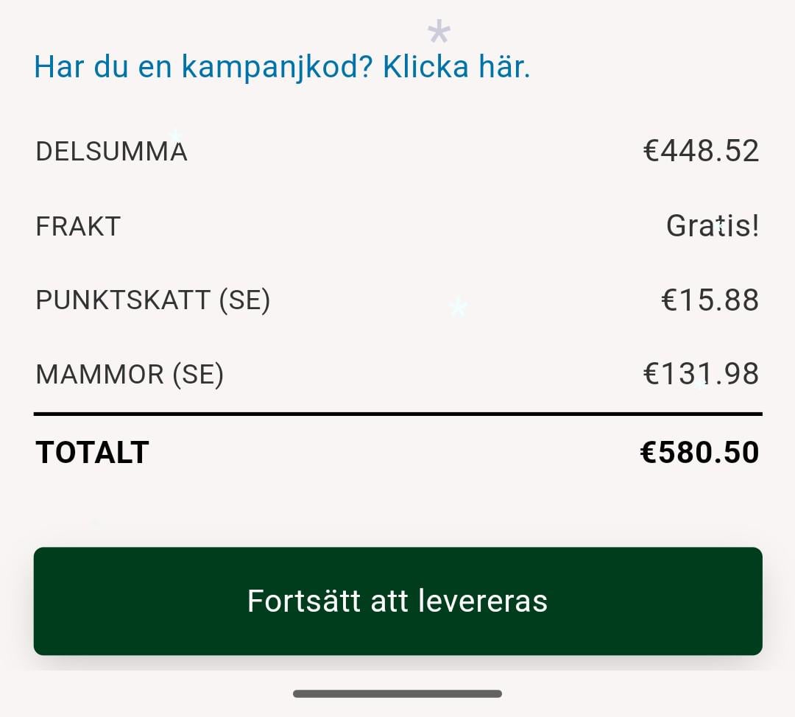Click the words Klicka här
This screenshot has height=717, width=795.
(456, 66)
